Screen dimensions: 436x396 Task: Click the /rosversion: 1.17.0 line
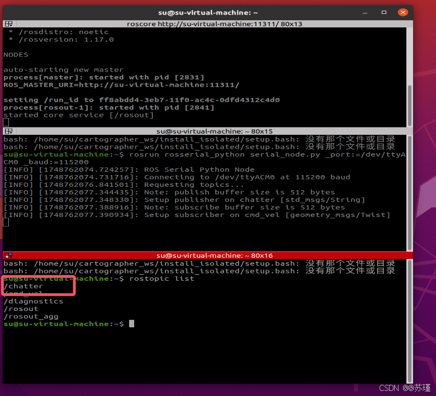[x=61, y=40]
